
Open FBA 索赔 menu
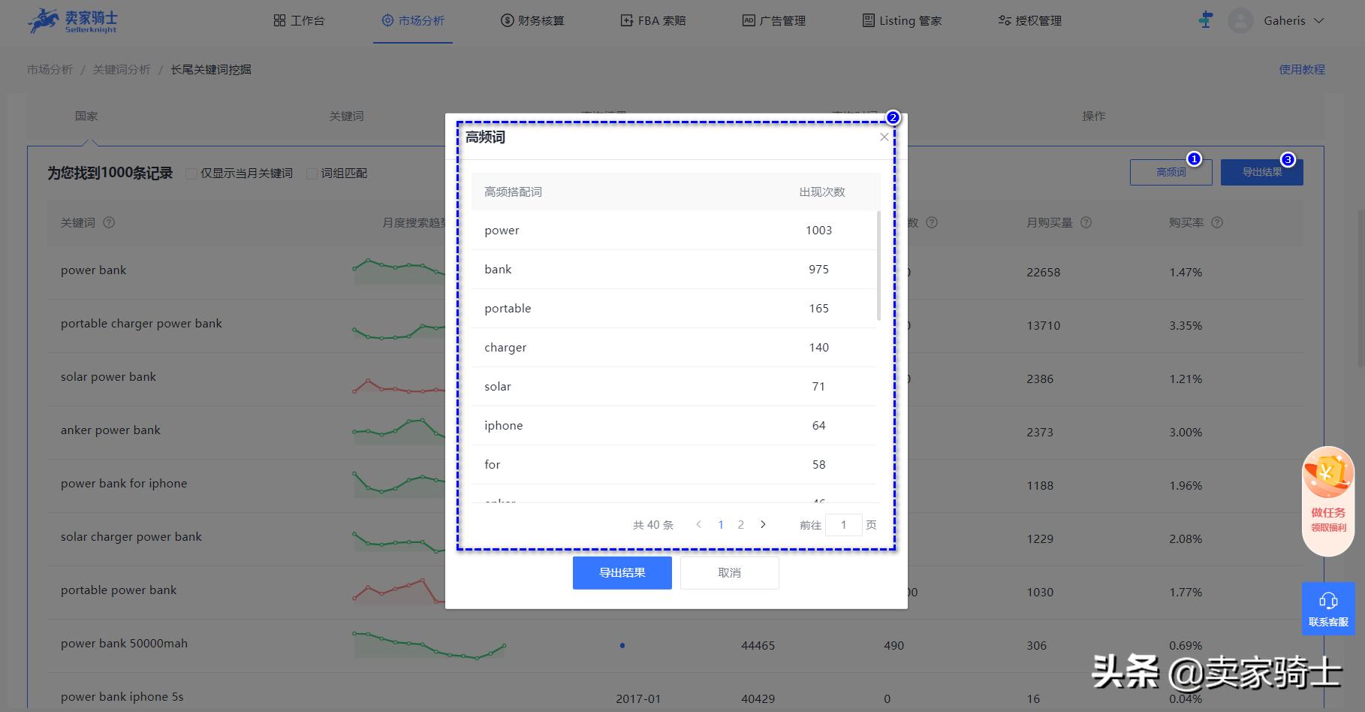click(x=653, y=20)
